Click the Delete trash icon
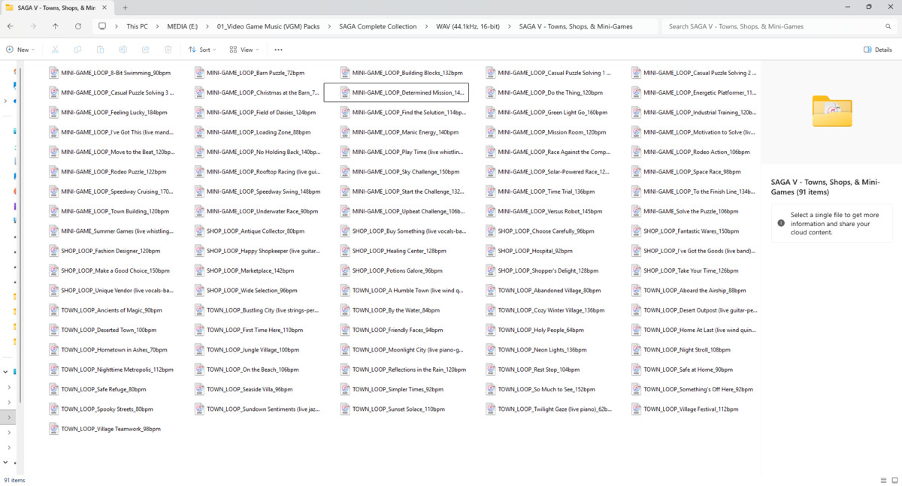Viewport: 902px width, 486px height. point(168,50)
